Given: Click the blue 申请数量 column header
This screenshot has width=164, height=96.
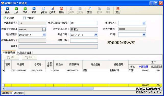Looking at the screenshot, I should 143,67.
